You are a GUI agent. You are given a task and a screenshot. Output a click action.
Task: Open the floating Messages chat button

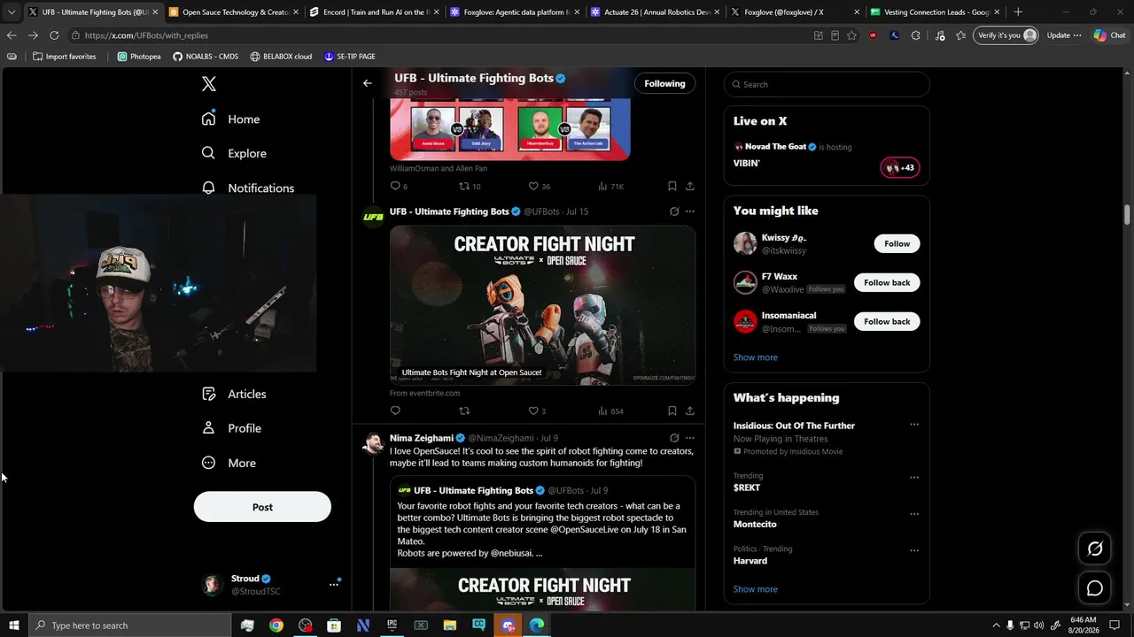click(x=1095, y=588)
